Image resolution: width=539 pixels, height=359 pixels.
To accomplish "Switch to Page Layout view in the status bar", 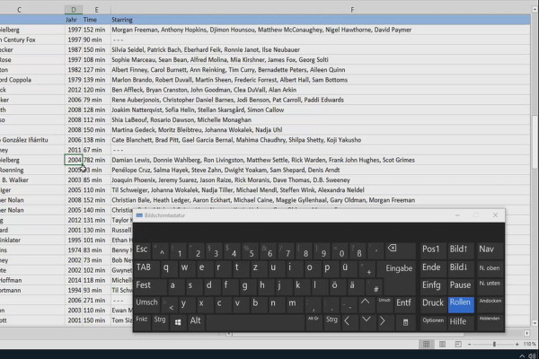I will tap(442, 344).
